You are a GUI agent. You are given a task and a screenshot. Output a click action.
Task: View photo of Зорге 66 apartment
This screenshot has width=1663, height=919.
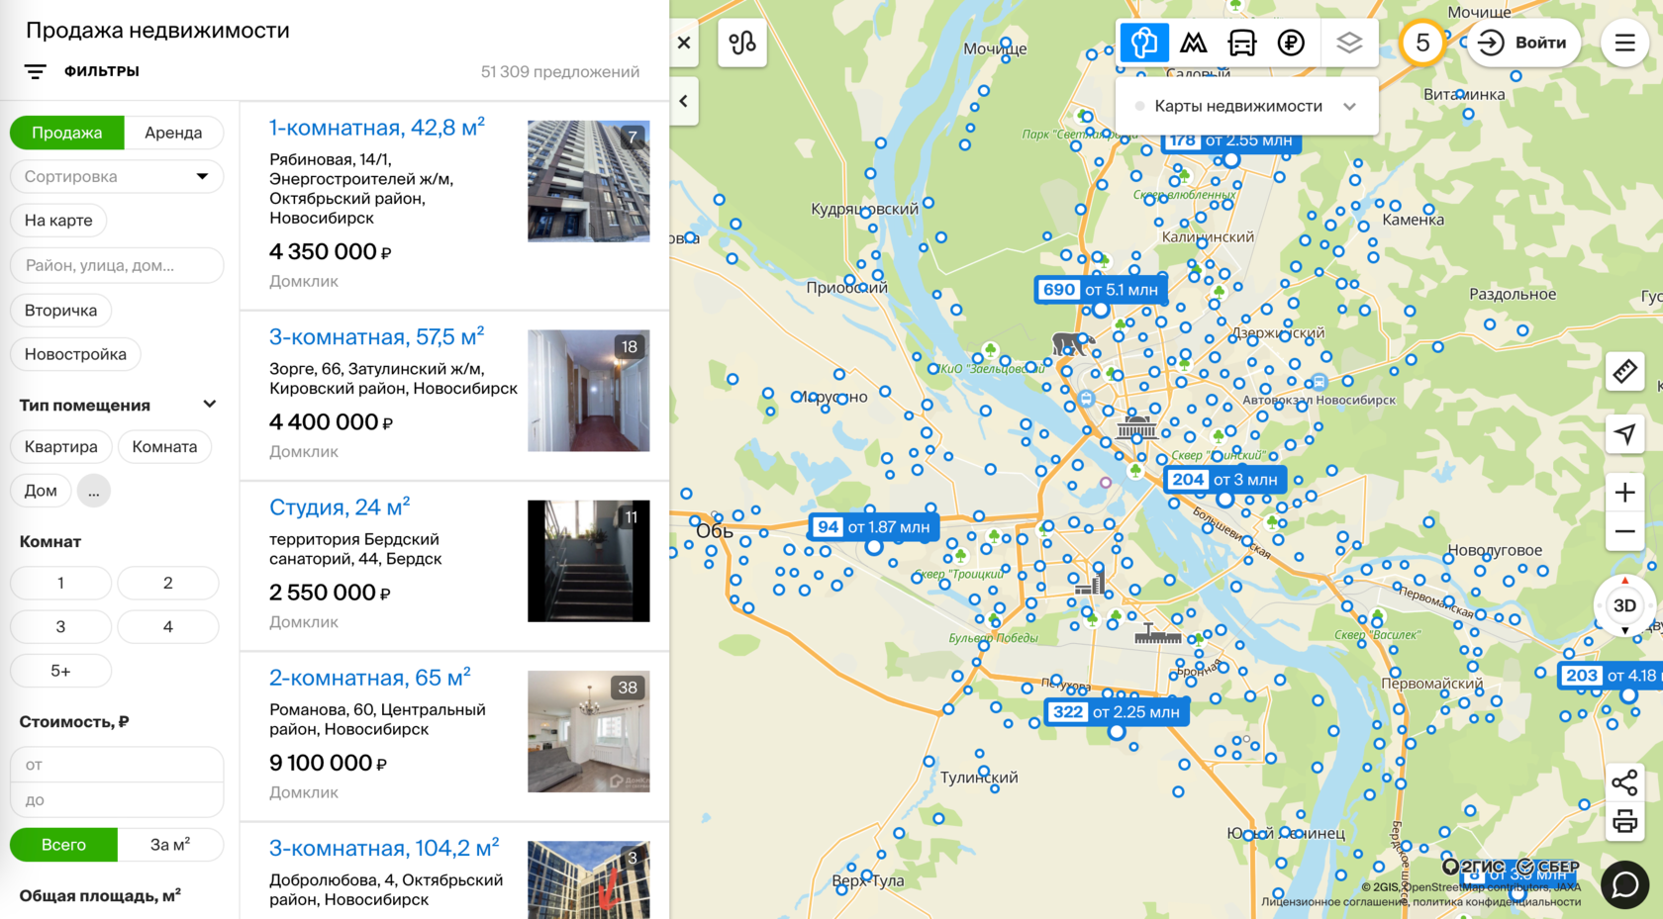[x=589, y=391]
